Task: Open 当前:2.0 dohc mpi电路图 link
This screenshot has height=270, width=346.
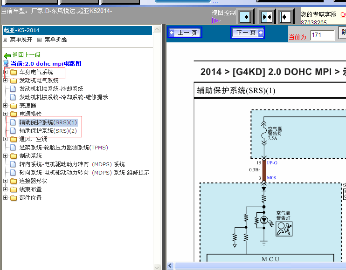Action: (46, 64)
